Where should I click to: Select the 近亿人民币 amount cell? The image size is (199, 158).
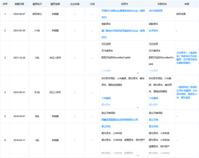coord(55,92)
